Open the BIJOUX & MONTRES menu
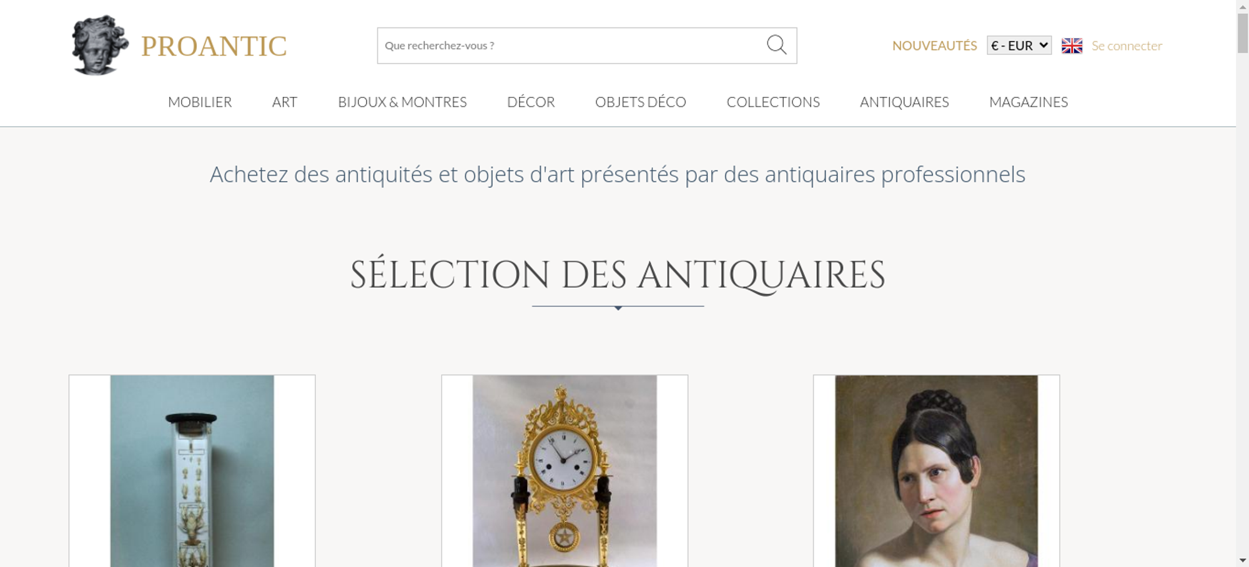The height and width of the screenshot is (567, 1249). tap(402, 102)
